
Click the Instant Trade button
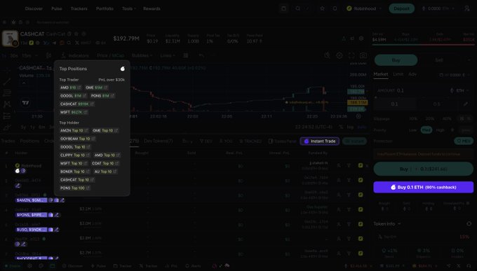pyautogui.click(x=320, y=141)
